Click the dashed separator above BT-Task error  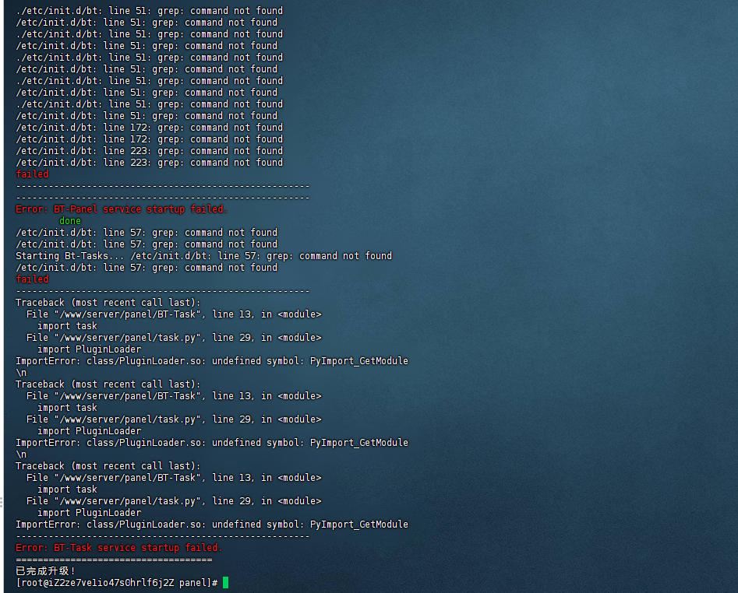point(163,536)
